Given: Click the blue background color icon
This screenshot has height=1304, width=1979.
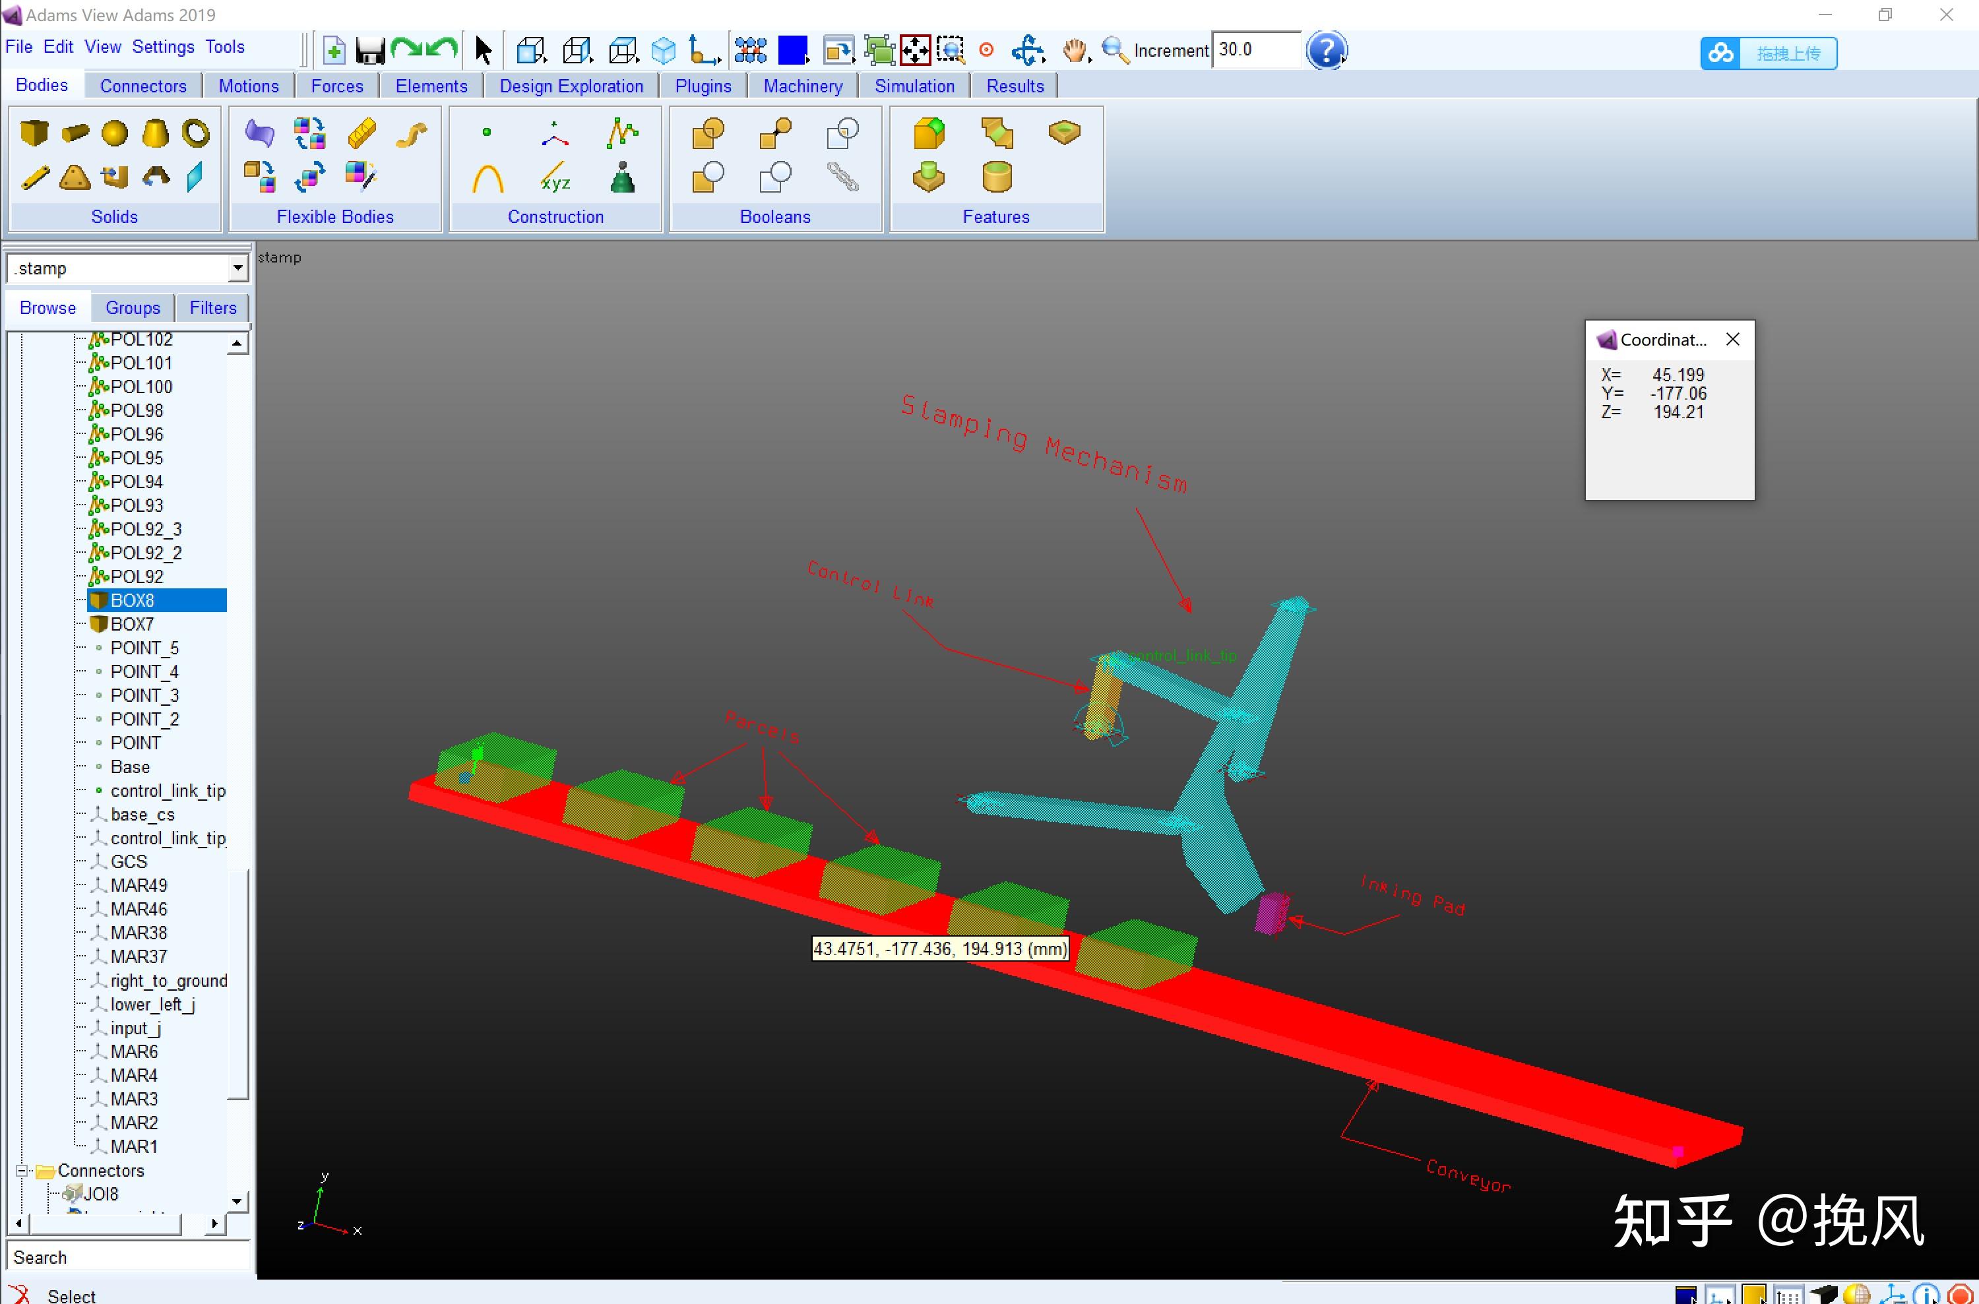Looking at the screenshot, I should 792,51.
